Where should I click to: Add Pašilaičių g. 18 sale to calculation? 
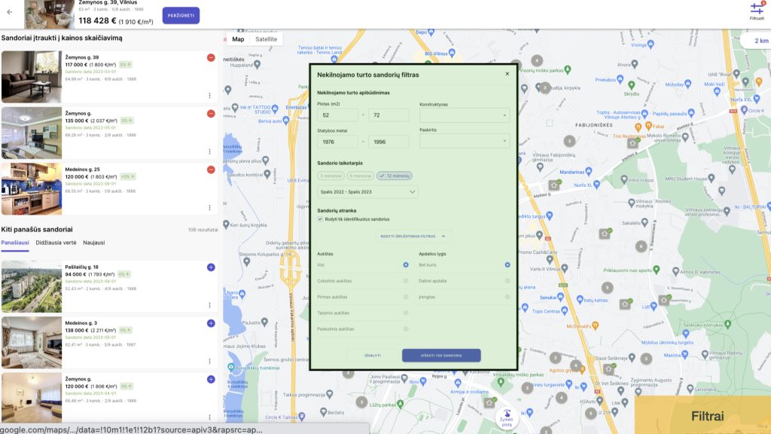(x=210, y=267)
